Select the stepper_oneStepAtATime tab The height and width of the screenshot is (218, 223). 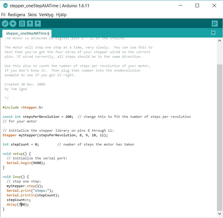point(27,33)
